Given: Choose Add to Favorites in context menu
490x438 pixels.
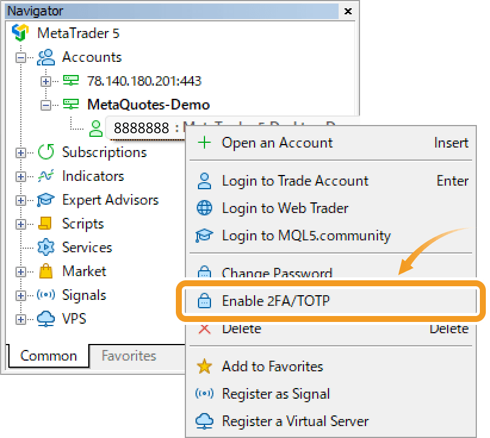Looking at the screenshot, I should 331,366.
